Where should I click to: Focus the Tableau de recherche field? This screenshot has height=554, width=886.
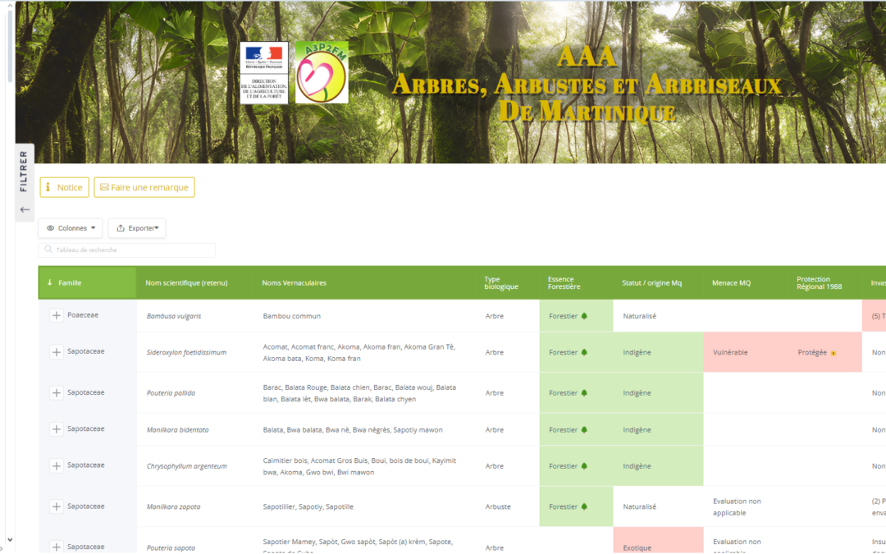(x=126, y=250)
